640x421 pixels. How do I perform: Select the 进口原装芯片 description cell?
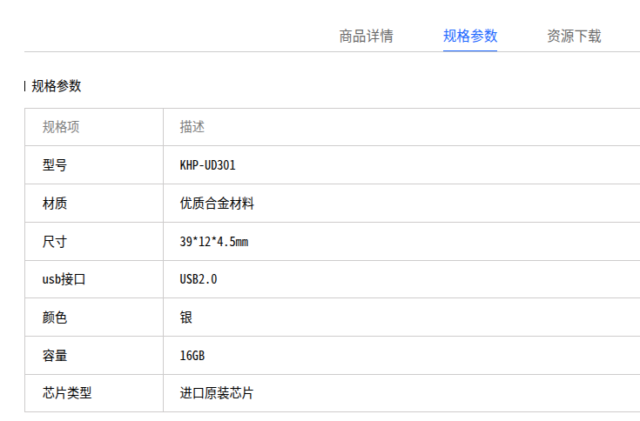pyautogui.click(x=217, y=393)
